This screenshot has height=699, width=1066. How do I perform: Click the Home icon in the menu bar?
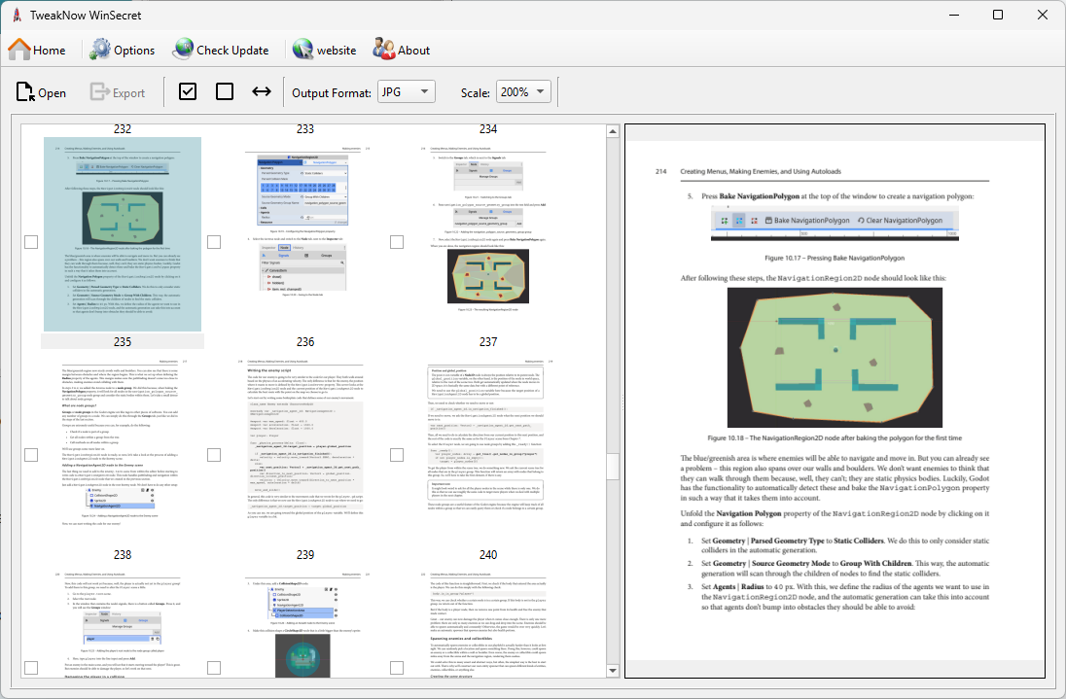19,50
